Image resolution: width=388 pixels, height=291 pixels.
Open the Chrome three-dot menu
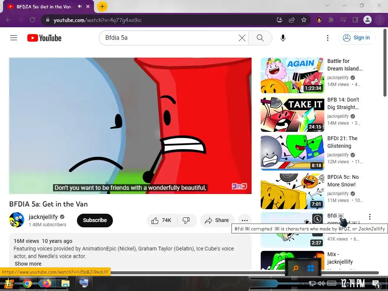coord(380,20)
